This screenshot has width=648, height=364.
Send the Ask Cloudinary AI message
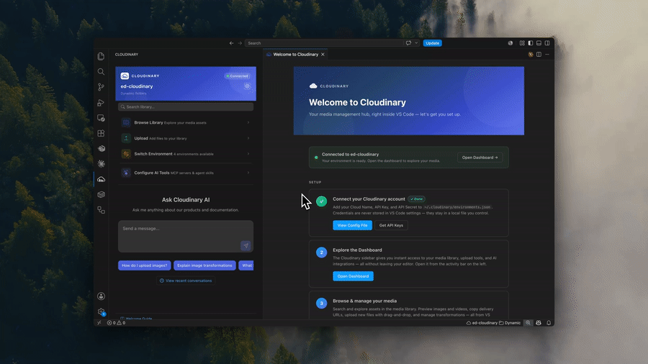point(246,245)
